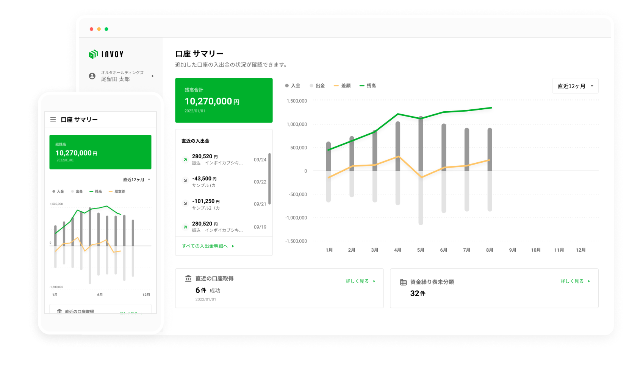Viewport: 629px width, 389px height.
Task: Open the hamburger menu beside 口座 サマリー
Action: click(x=53, y=119)
